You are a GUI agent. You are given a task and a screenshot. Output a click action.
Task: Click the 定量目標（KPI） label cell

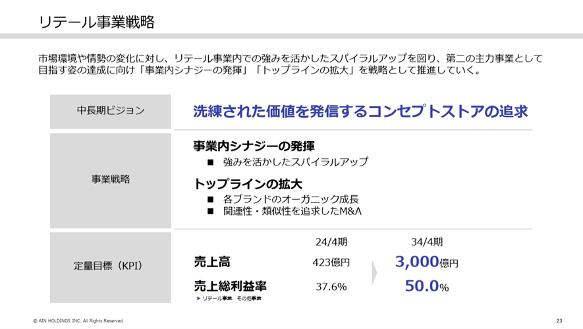point(110,266)
